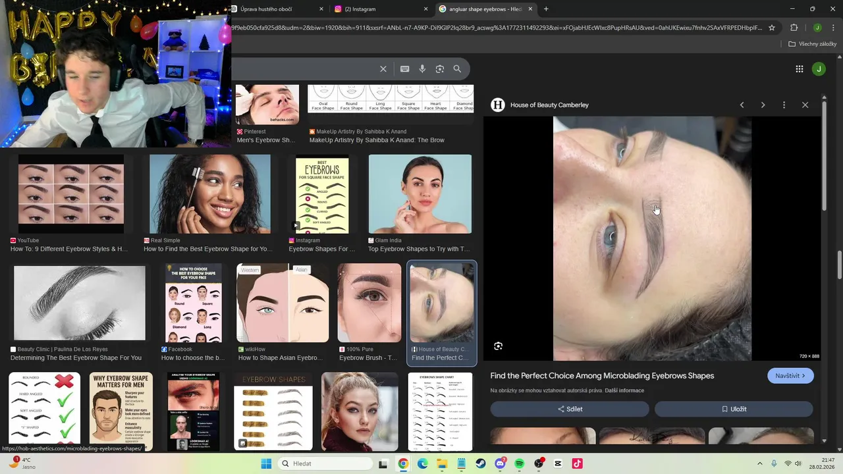Search inside image with Lens overlay icon

(x=498, y=346)
